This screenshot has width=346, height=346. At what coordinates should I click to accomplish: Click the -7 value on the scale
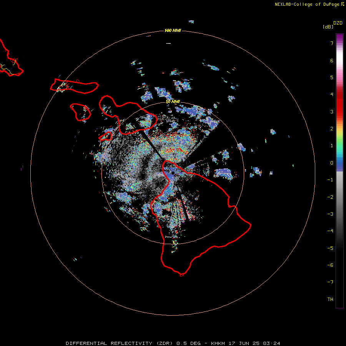[330, 282]
